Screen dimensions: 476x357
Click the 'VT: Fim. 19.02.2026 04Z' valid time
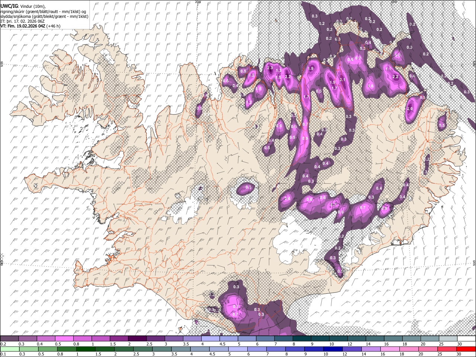(23, 26)
